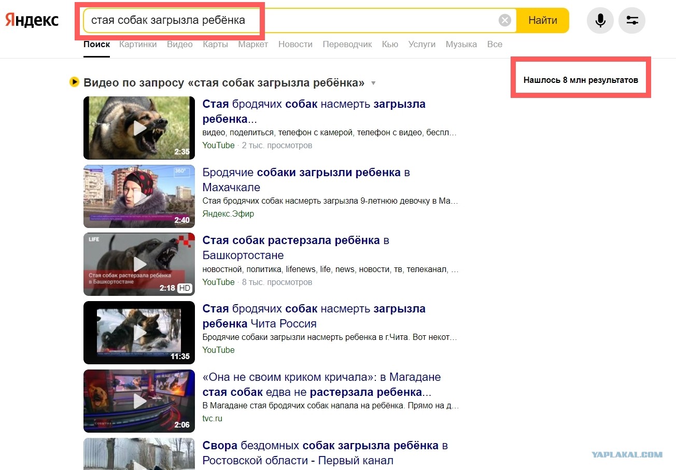Open the Карты tab
Image resolution: width=676 pixels, height=470 pixels.
tap(216, 44)
